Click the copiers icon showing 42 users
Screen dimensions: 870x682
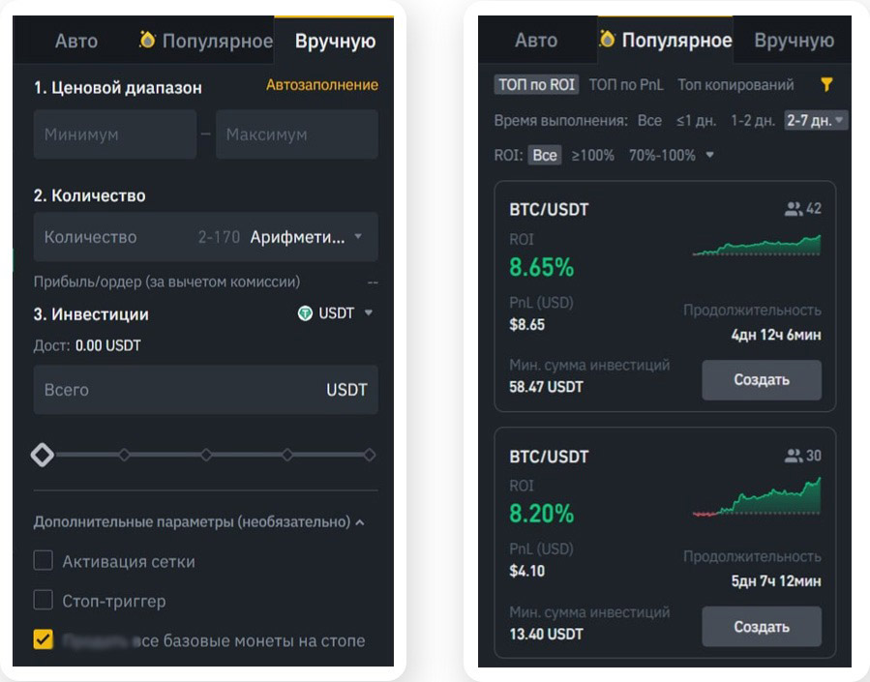[794, 209]
